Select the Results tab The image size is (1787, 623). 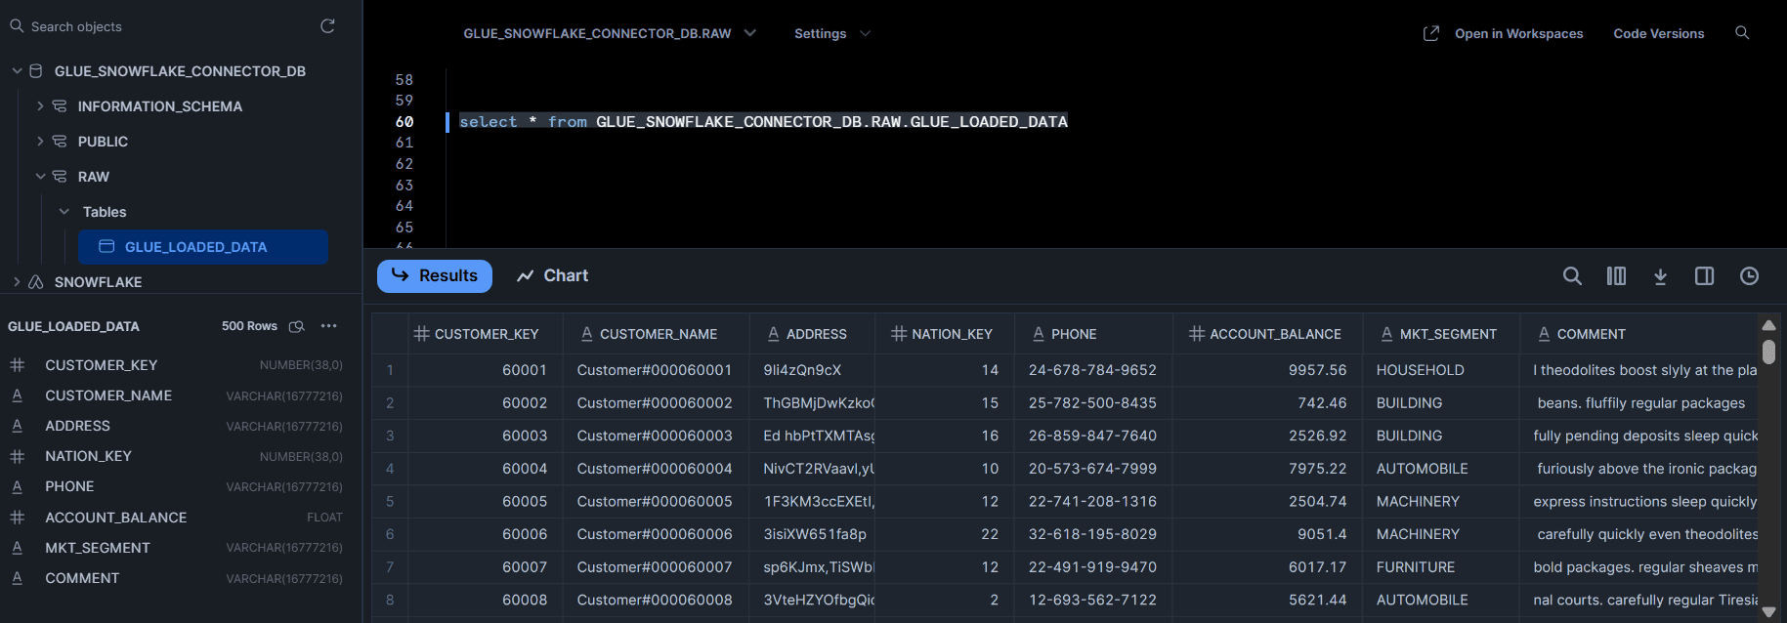(435, 276)
